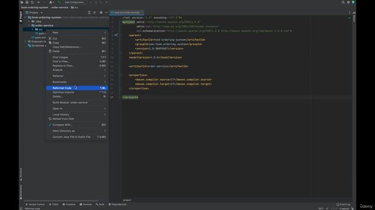Open Dependencies tool window

coord(117,204)
